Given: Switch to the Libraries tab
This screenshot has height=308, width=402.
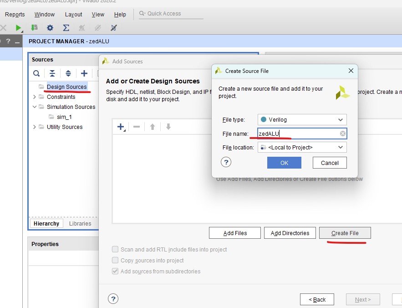Looking at the screenshot, I should point(80,223).
